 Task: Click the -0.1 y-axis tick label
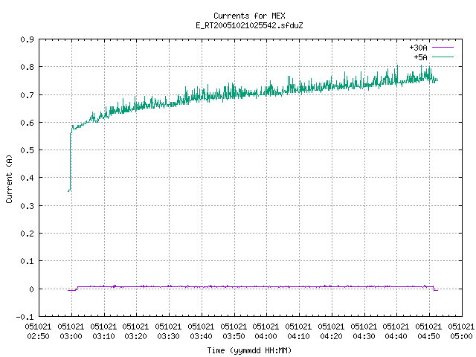coord(25,317)
